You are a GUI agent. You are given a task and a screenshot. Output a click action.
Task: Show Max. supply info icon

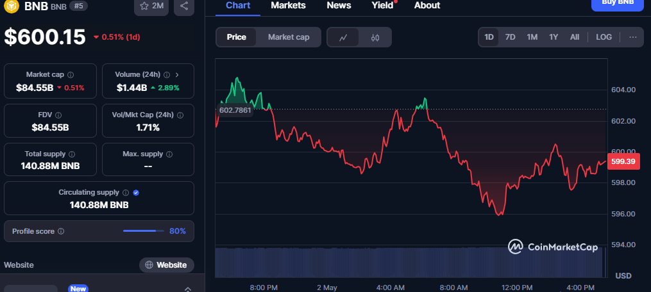click(169, 154)
